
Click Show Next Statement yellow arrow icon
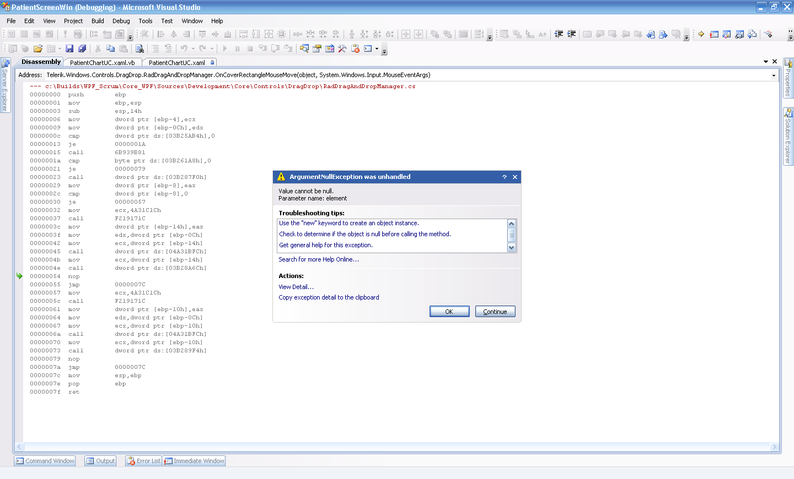(701, 34)
